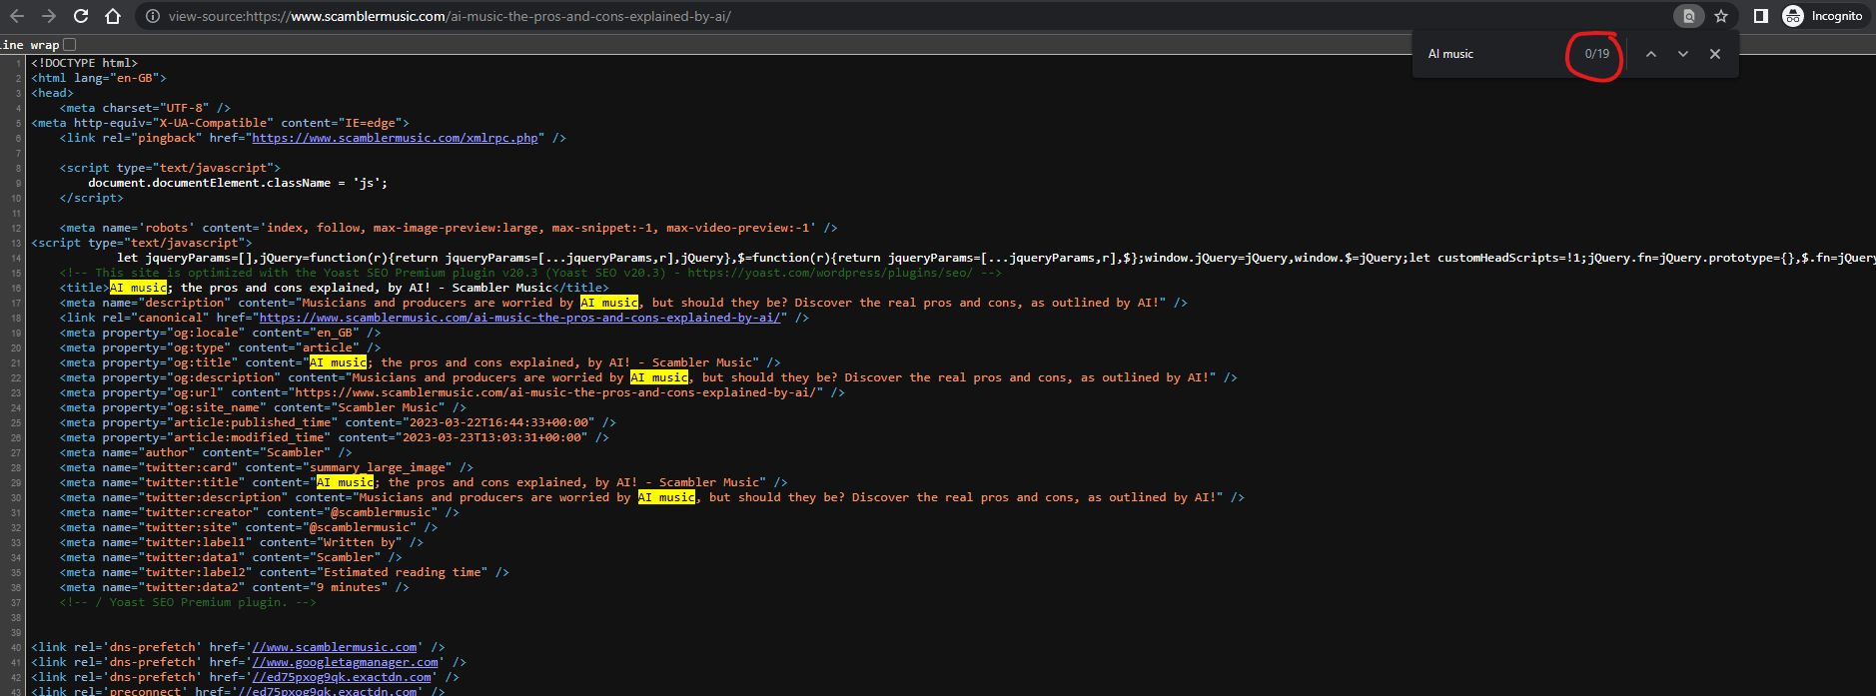Go forward in browser history
Screen dimensions: 1876x696
tap(49, 16)
